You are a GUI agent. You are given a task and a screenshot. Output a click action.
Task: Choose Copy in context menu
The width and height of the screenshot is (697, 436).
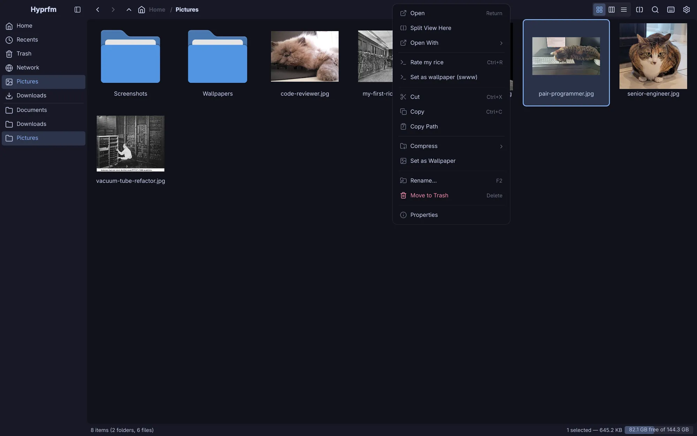tap(451, 112)
